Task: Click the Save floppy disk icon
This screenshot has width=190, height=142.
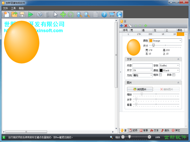Action: [22, 14]
